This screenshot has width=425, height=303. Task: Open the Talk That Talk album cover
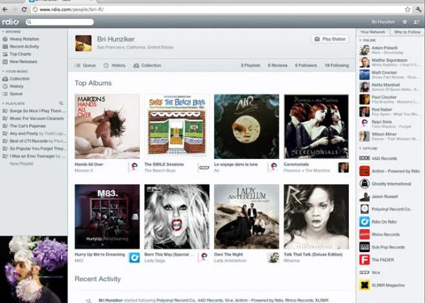(x=316, y=216)
